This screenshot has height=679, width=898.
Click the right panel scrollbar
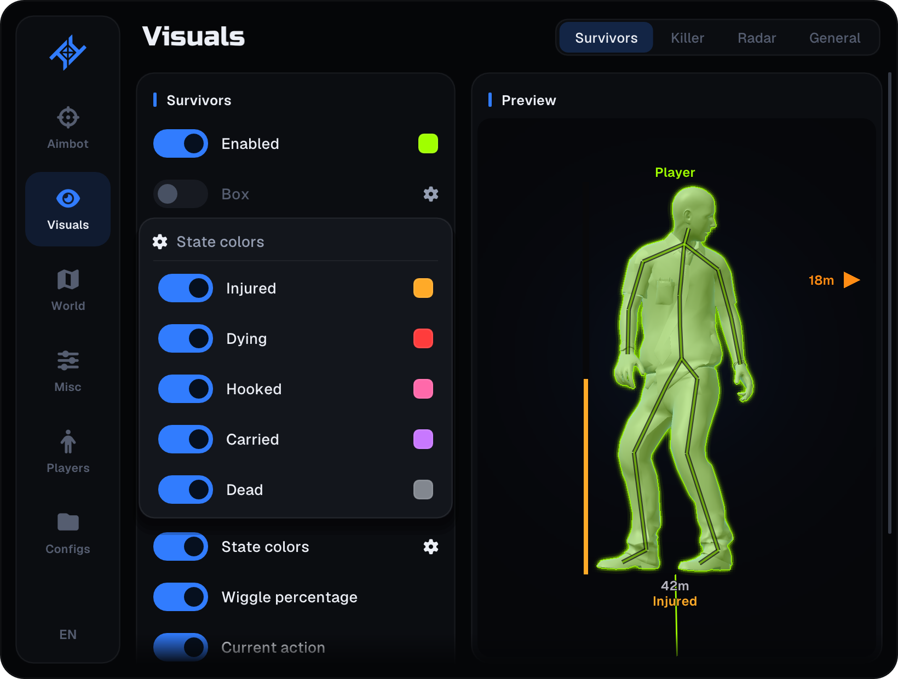pos(890,303)
